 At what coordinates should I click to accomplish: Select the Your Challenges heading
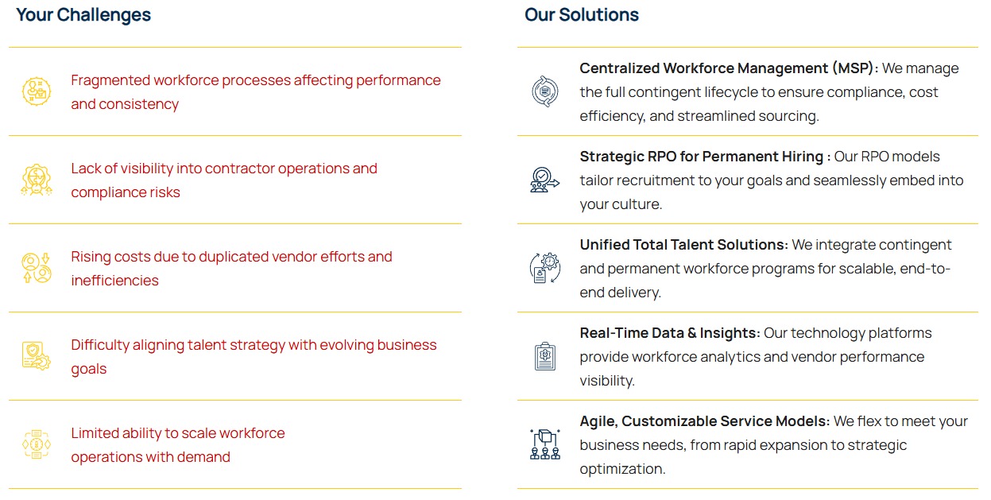83,15
